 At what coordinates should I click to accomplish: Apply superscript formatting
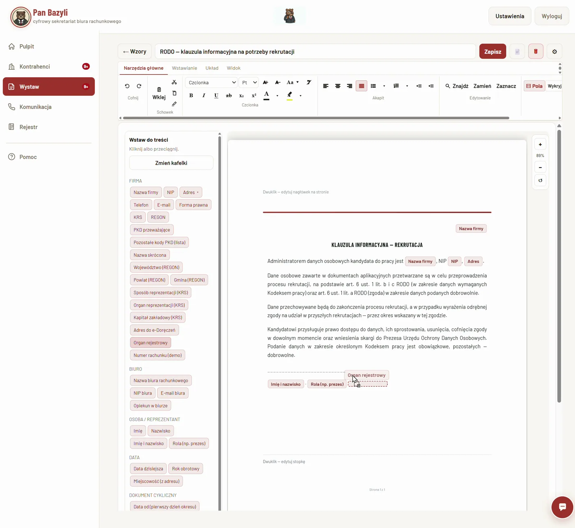click(x=254, y=95)
